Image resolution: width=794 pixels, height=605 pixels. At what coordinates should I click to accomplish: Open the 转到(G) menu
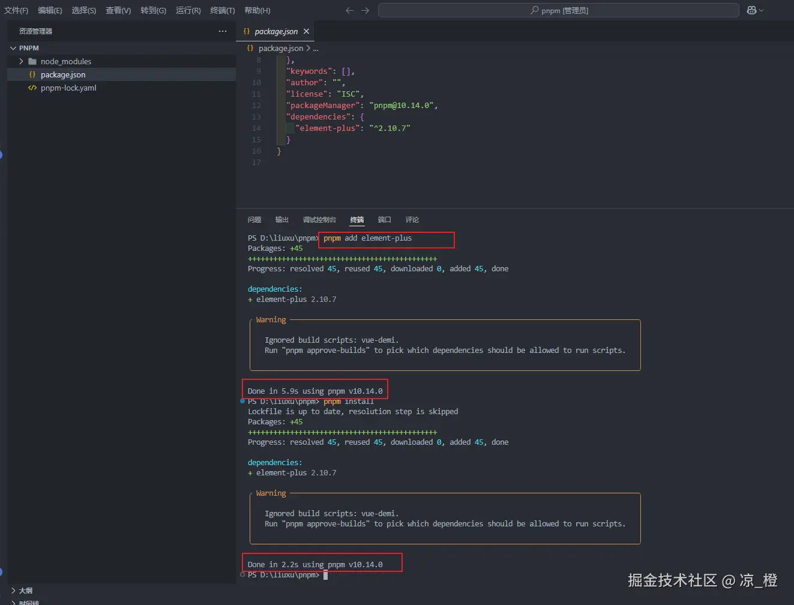click(x=153, y=10)
